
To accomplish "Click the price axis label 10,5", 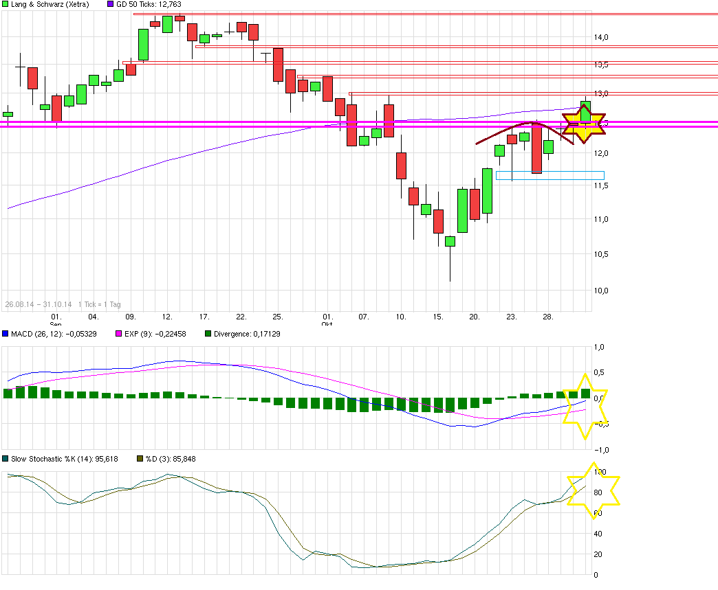I will pos(601,254).
